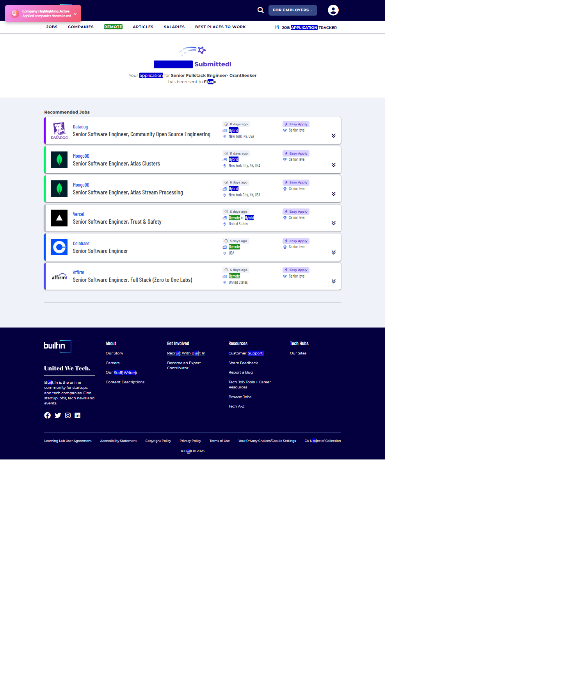
Task: Open the user profile avatar icon
Action: (x=333, y=10)
